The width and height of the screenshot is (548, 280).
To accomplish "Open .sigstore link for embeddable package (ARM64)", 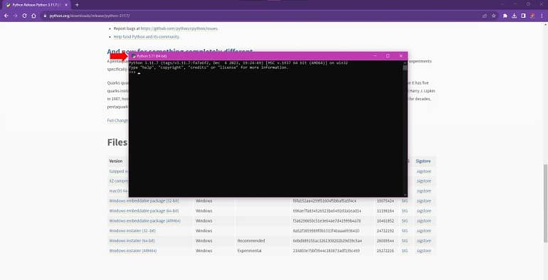I will coord(423,221).
